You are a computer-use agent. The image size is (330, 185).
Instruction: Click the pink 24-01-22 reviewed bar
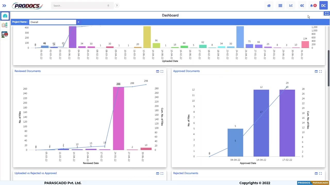pyautogui.click(x=118, y=118)
